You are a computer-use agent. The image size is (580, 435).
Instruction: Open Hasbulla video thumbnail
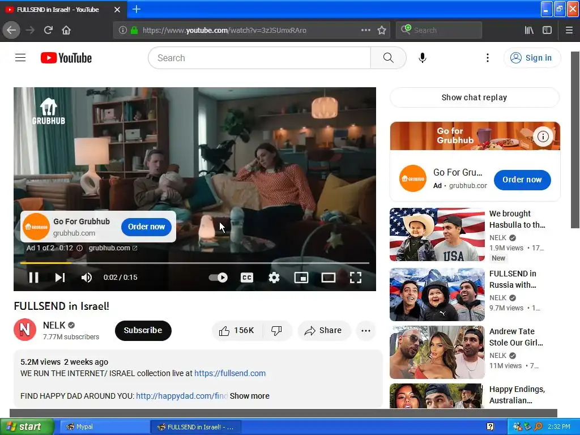tap(437, 234)
